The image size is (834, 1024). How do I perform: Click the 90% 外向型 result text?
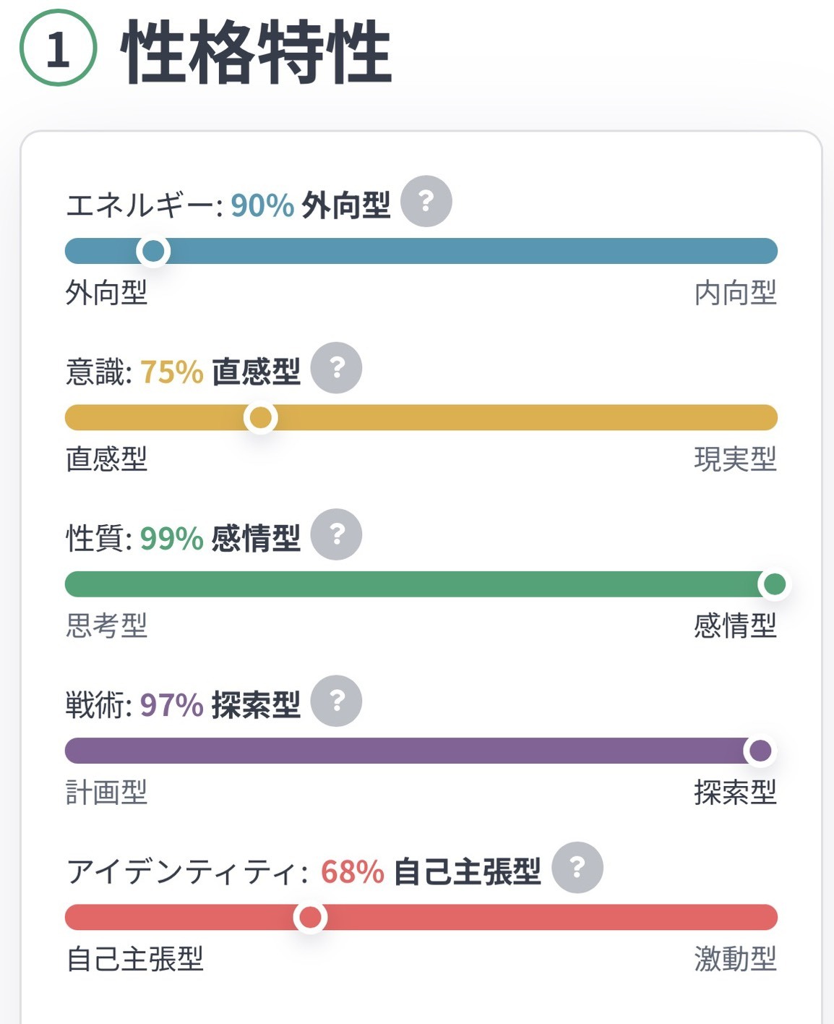pos(311,205)
